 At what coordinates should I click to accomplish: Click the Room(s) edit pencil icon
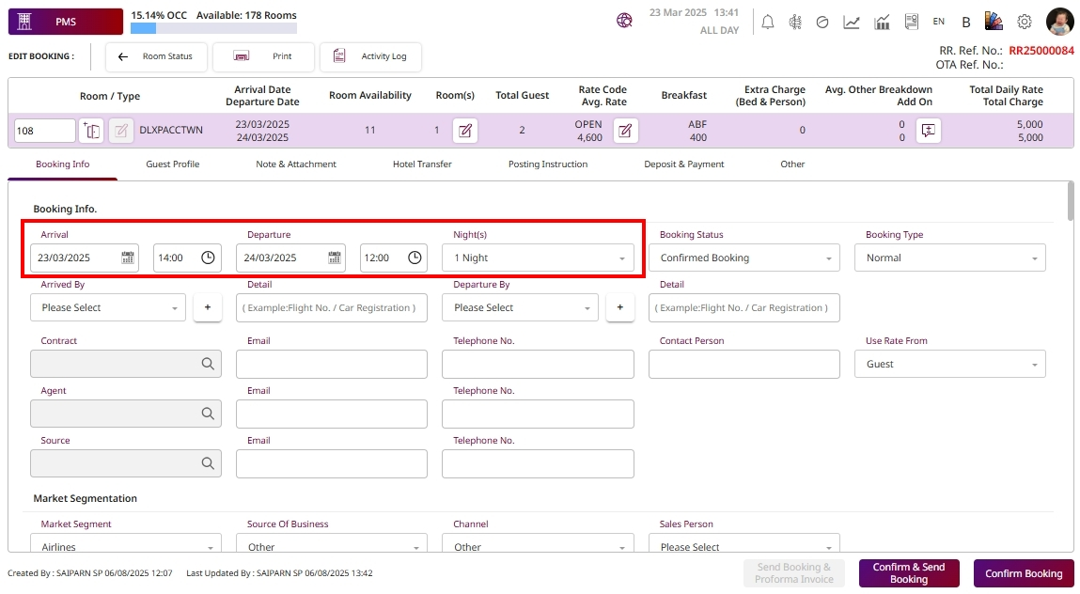(x=464, y=131)
